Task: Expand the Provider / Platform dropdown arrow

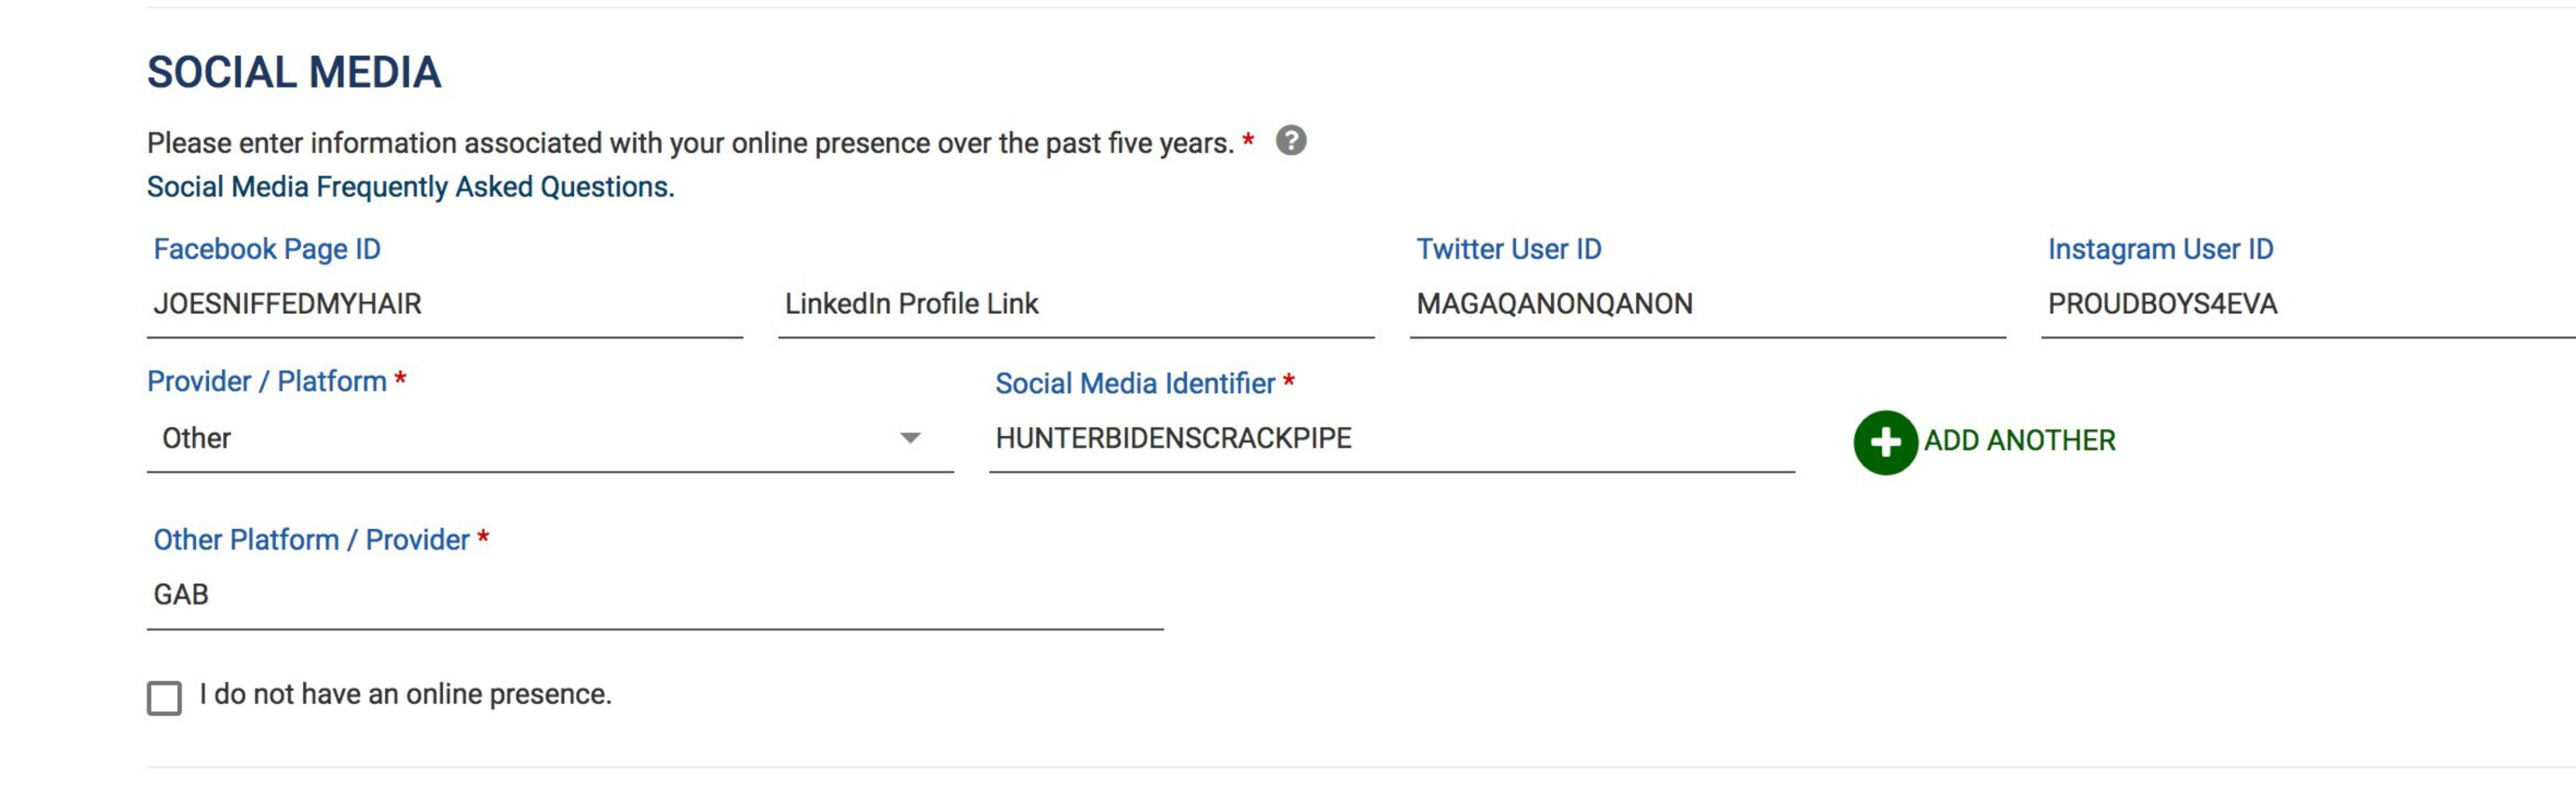Action: [x=910, y=438]
